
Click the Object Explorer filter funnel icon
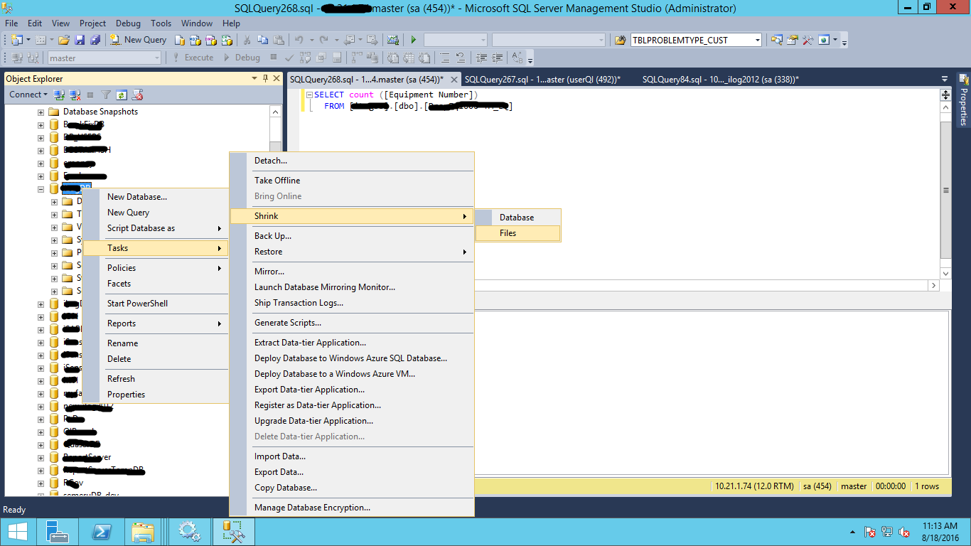click(106, 95)
